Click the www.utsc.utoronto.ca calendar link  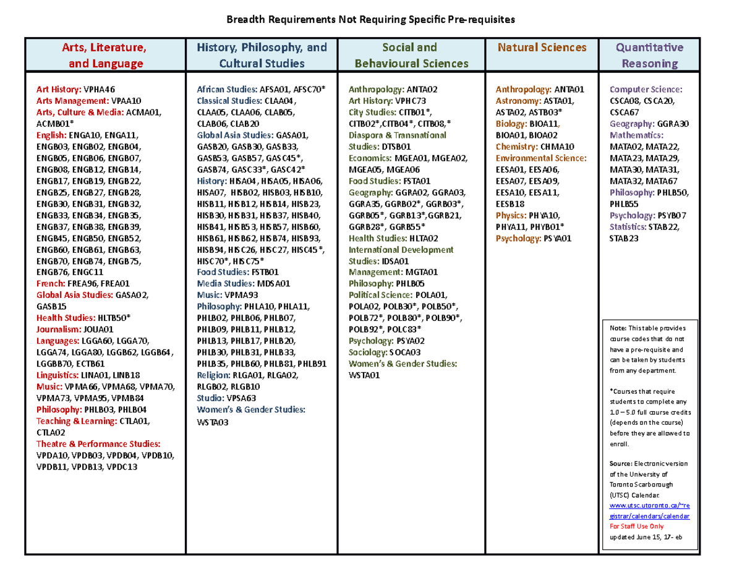(650, 511)
